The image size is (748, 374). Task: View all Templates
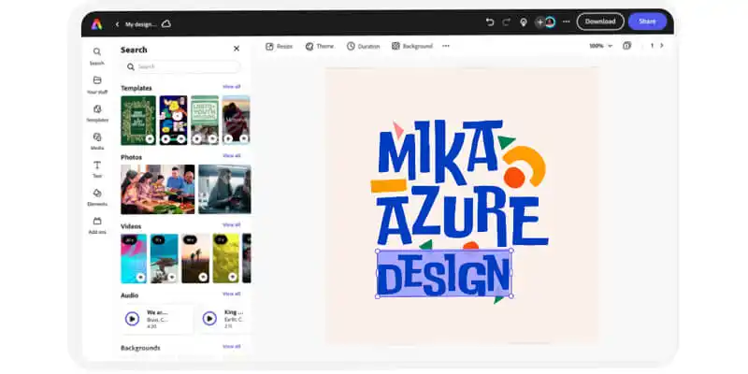[231, 87]
